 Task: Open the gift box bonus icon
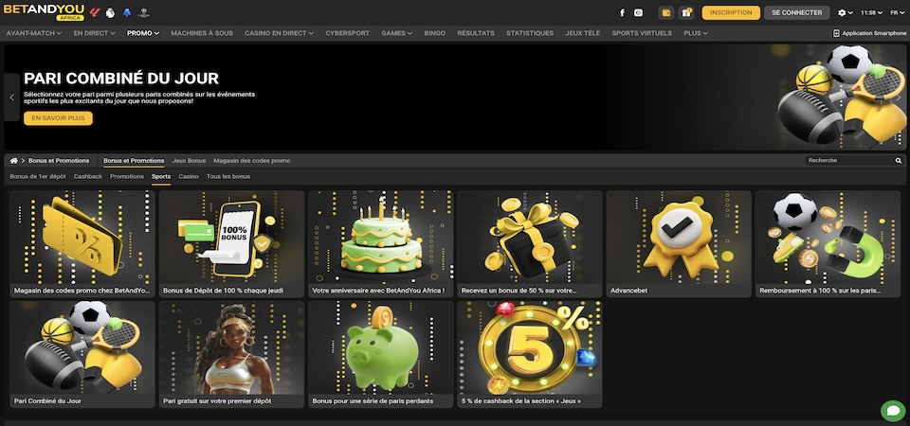[686, 12]
